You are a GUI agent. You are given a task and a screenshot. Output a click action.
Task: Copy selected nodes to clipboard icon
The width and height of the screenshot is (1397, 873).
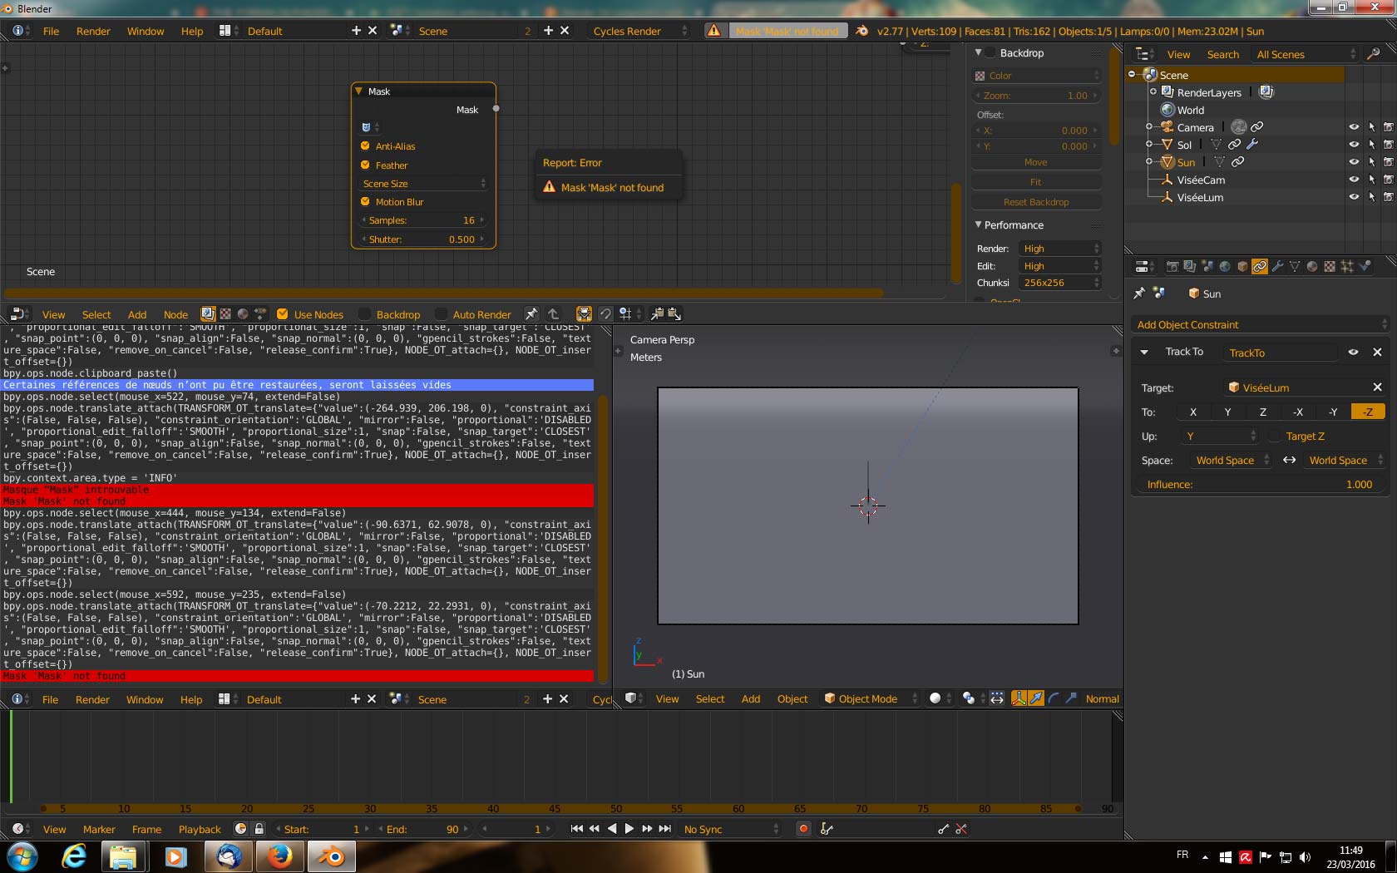click(x=657, y=314)
